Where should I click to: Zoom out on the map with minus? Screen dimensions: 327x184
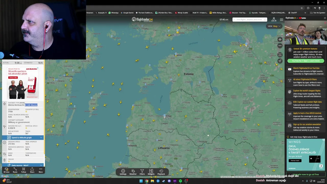pos(280,46)
